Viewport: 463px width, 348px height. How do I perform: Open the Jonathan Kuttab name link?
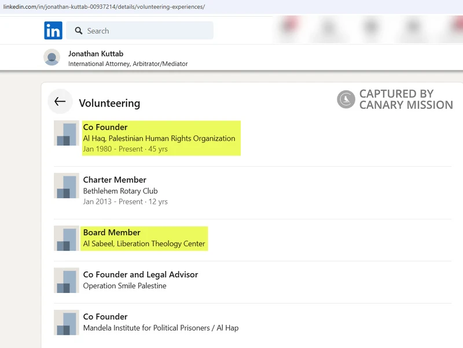95,54
